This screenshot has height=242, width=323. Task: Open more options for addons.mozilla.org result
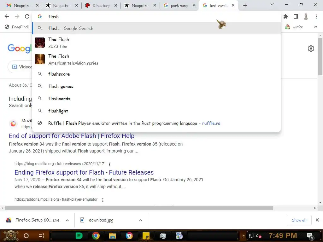(x=103, y=200)
